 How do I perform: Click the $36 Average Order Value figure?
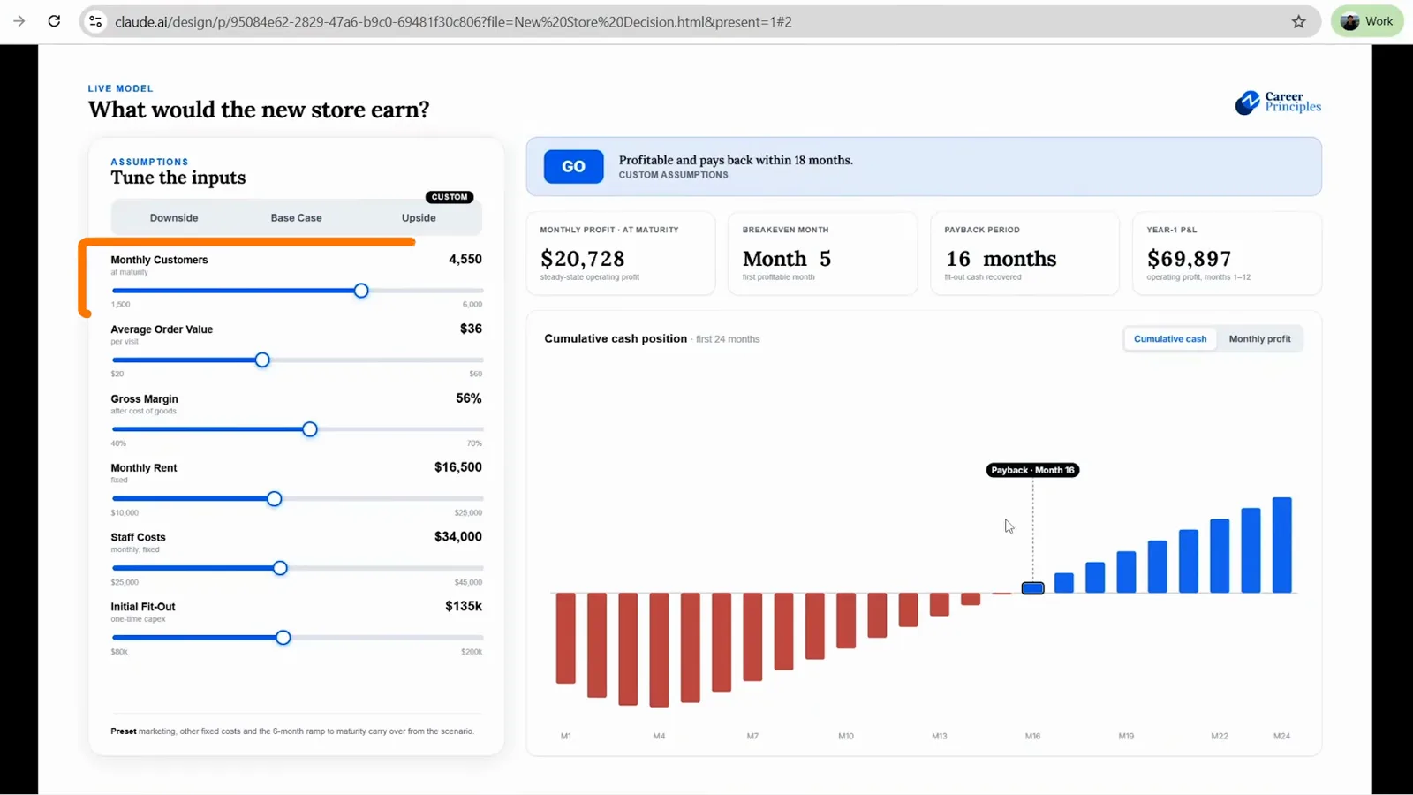pyautogui.click(x=471, y=329)
